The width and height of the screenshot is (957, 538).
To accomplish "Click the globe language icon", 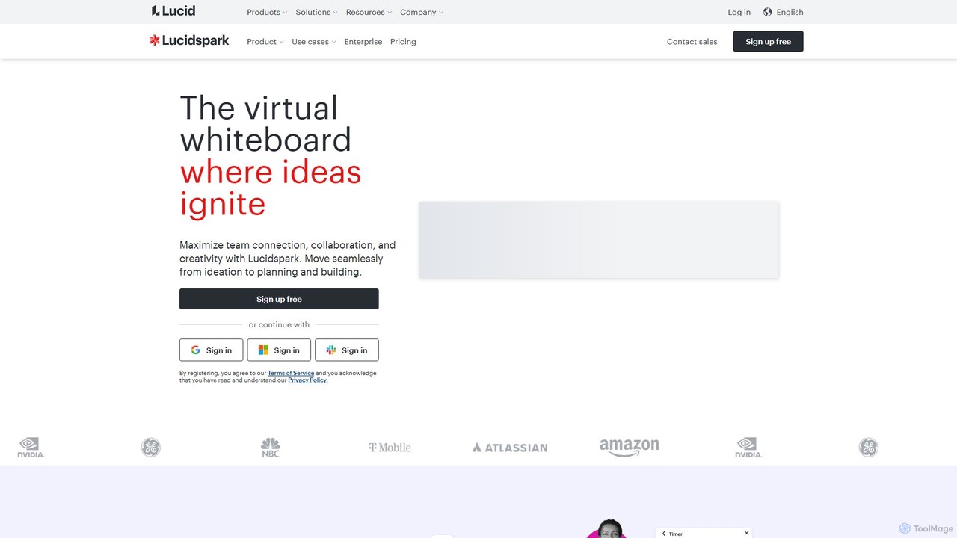I will tap(767, 12).
